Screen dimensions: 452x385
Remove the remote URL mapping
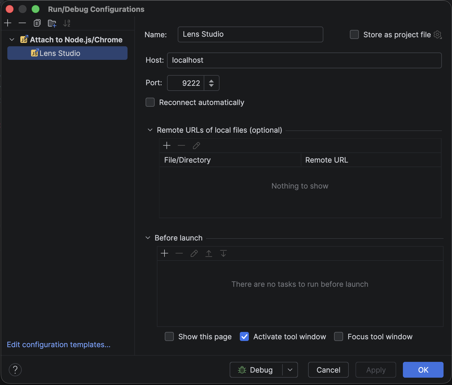(x=181, y=145)
